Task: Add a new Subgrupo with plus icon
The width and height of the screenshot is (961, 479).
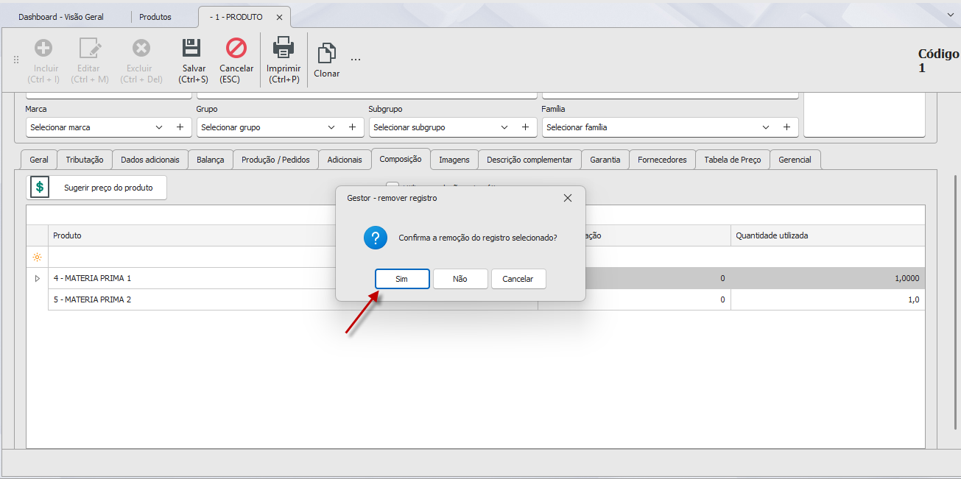Action: 525,127
